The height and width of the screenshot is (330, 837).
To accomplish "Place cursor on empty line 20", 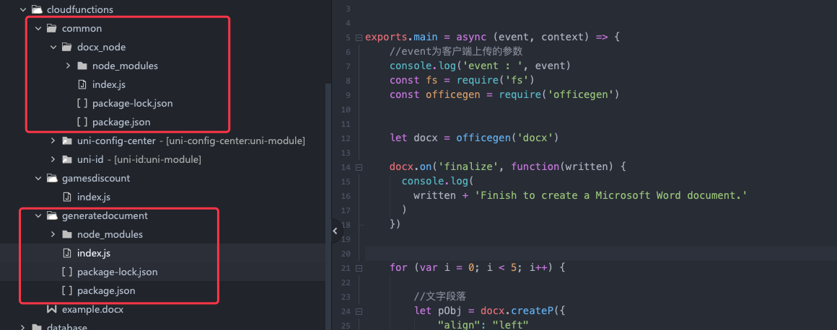I will pyautogui.click(x=600, y=253).
